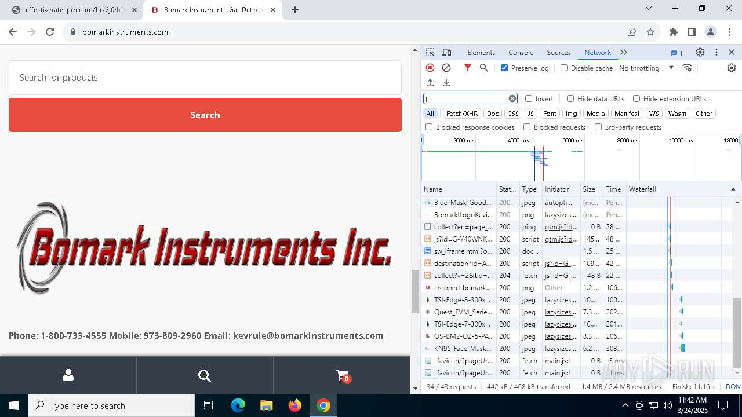Check 3rd-party requests checkbox
742x417 pixels.
(x=598, y=127)
